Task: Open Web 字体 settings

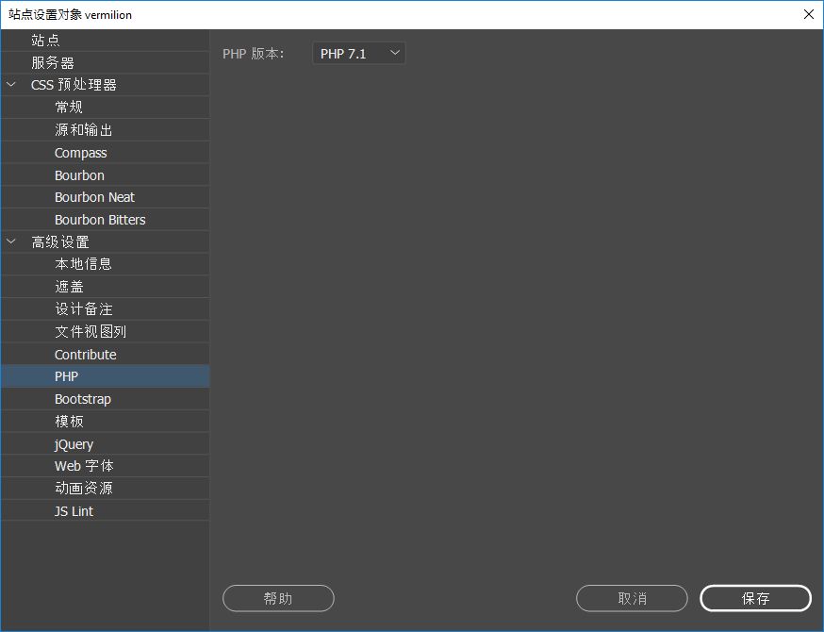Action: (x=105, y=466)
